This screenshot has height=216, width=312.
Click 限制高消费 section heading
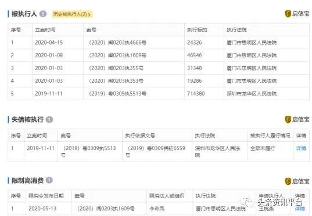(27, 180)
